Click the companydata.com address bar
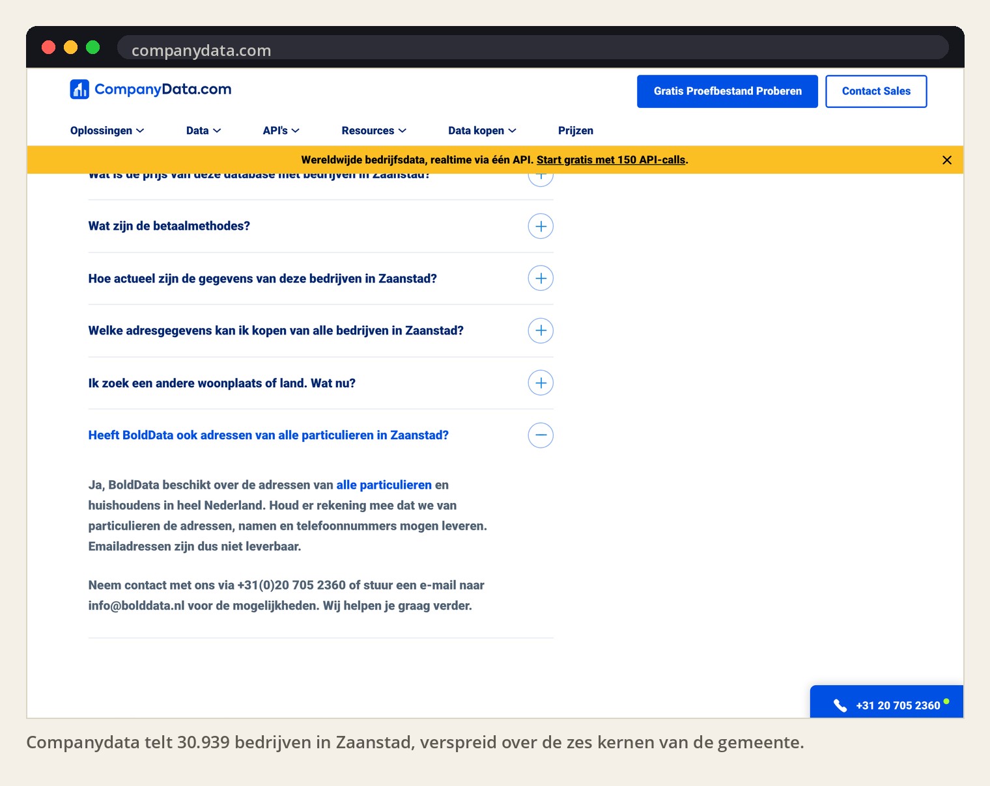This screenshot has height=786, width=990. point(533,48)
